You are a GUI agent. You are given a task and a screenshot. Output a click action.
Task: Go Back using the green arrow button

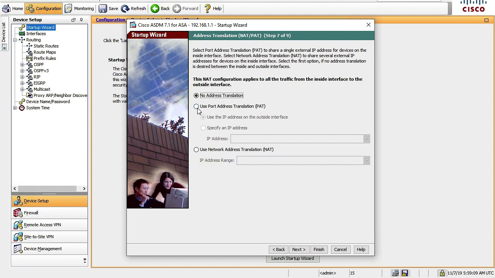click(x=160, y=8)
